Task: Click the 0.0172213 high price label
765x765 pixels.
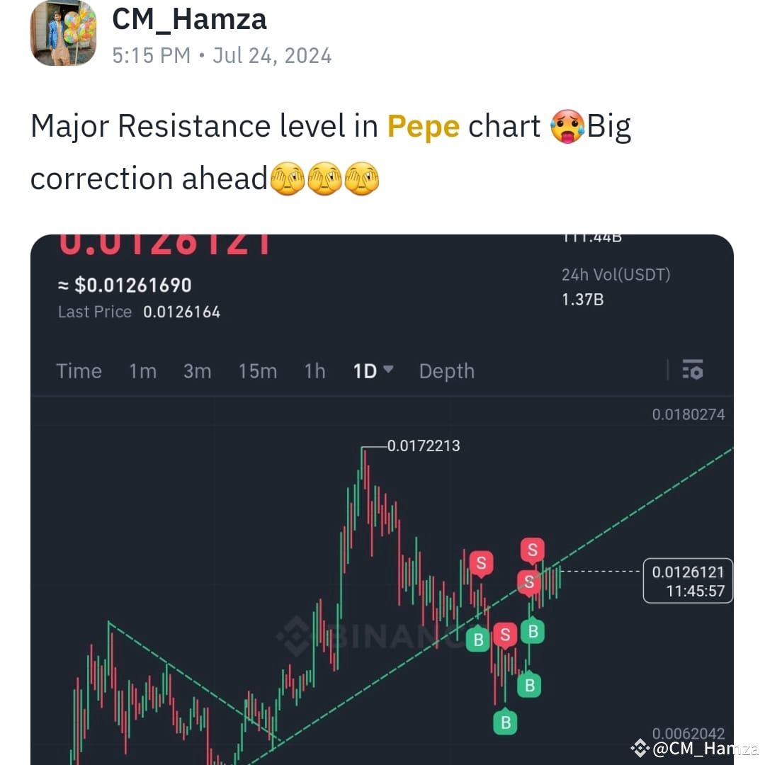Action: pos(424,446)
